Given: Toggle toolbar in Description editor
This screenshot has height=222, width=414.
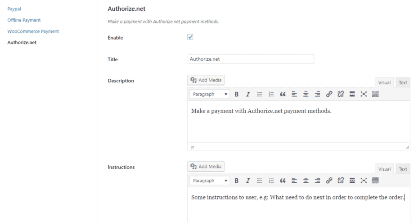Looking at the screenshot, I should pyautogui.click(x=375, y=94).
